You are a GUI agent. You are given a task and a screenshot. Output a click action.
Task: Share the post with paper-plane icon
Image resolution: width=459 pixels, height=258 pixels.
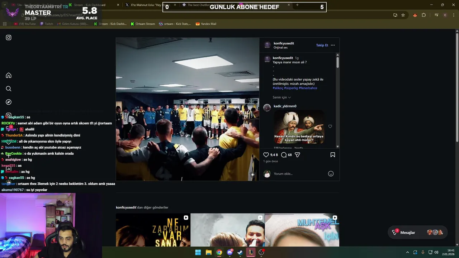click(297, 155)
